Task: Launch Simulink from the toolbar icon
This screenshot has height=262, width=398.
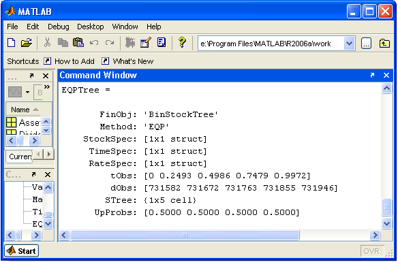Action: (130, 43)
